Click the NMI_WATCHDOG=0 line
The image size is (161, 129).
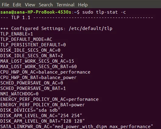19,94
